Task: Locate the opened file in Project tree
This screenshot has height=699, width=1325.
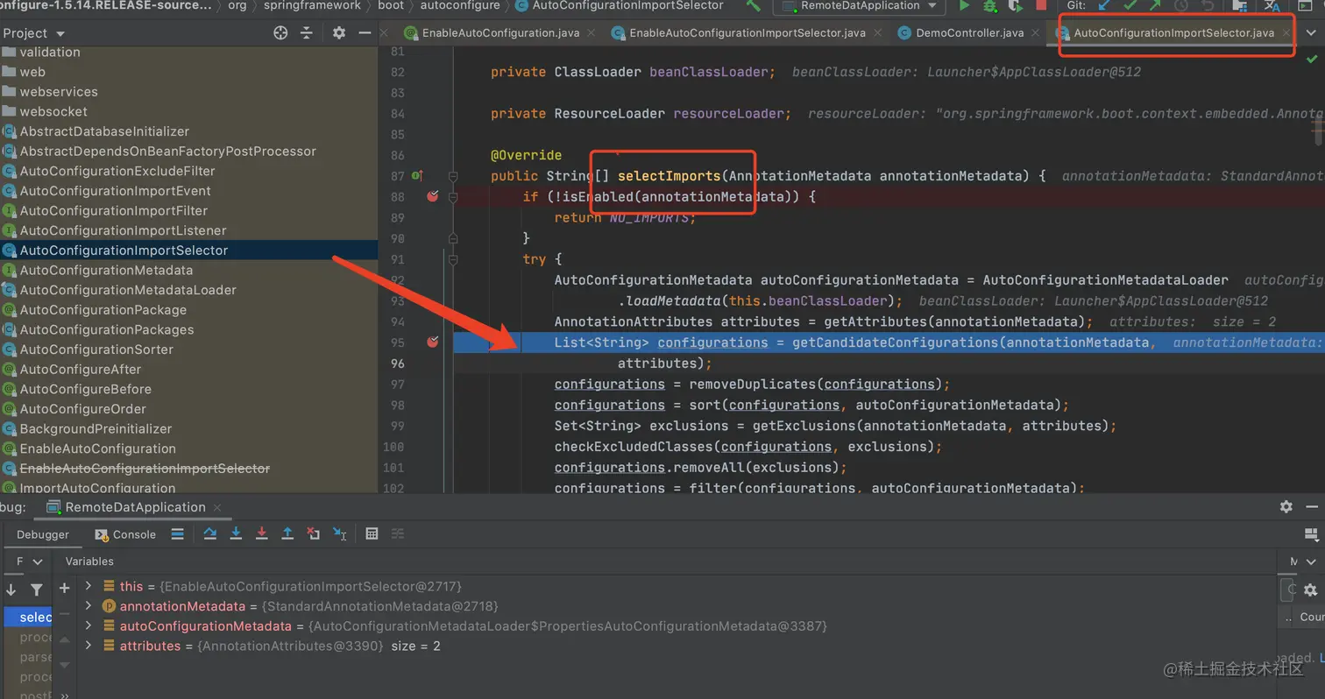Action: point(280,33)
